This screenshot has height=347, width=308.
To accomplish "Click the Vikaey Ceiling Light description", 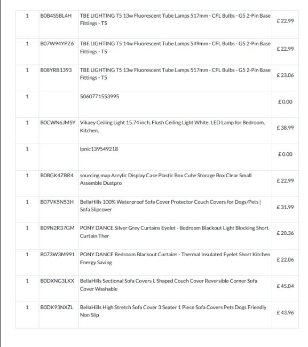I will (172, 127).
